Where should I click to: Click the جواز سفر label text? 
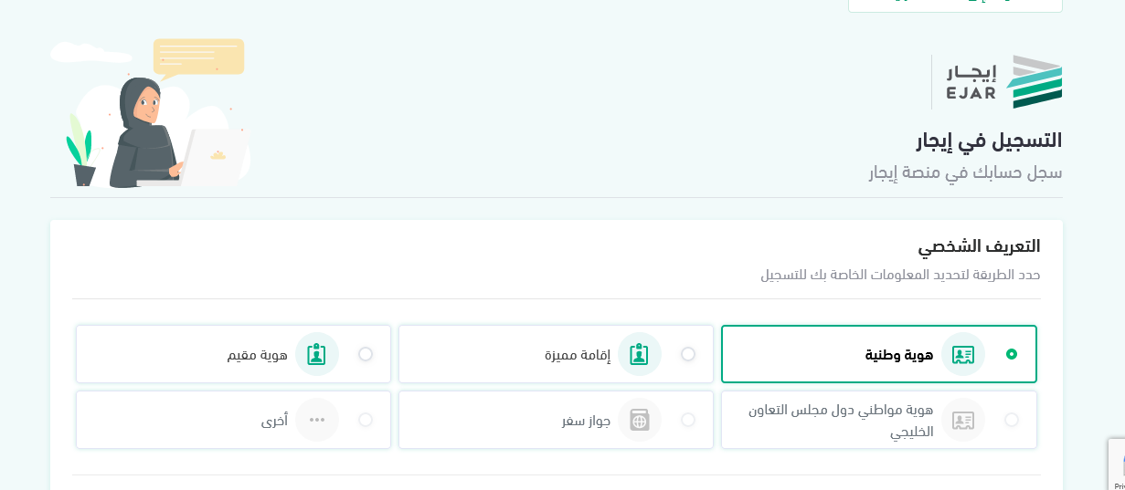click(586, 421)
